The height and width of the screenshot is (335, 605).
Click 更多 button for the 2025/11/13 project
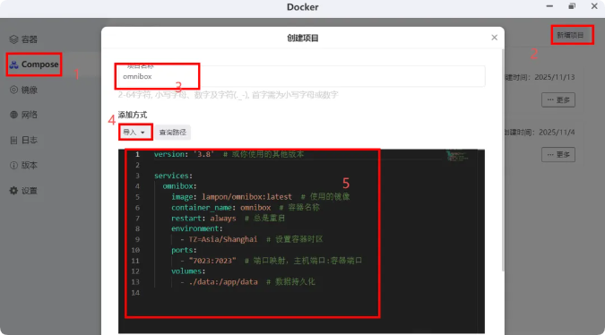[558, 99]
